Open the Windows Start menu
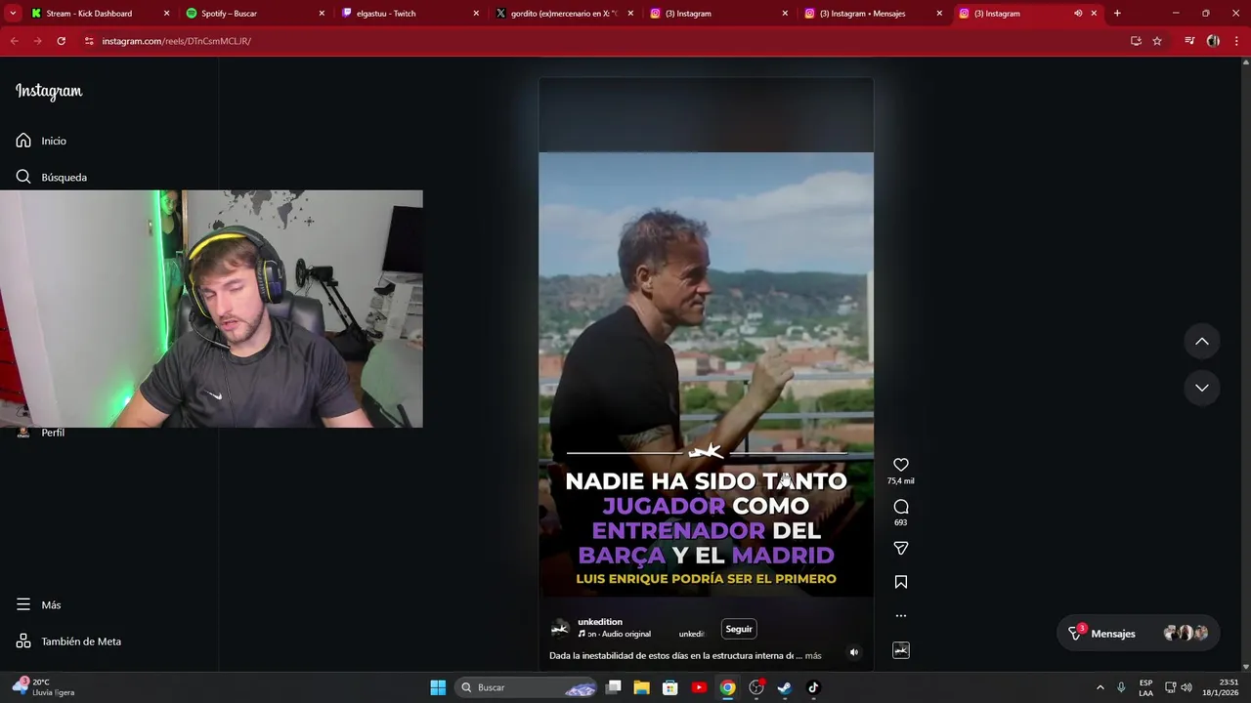The width and height of the screenshot is (1251, 703). tap(438, 687)
